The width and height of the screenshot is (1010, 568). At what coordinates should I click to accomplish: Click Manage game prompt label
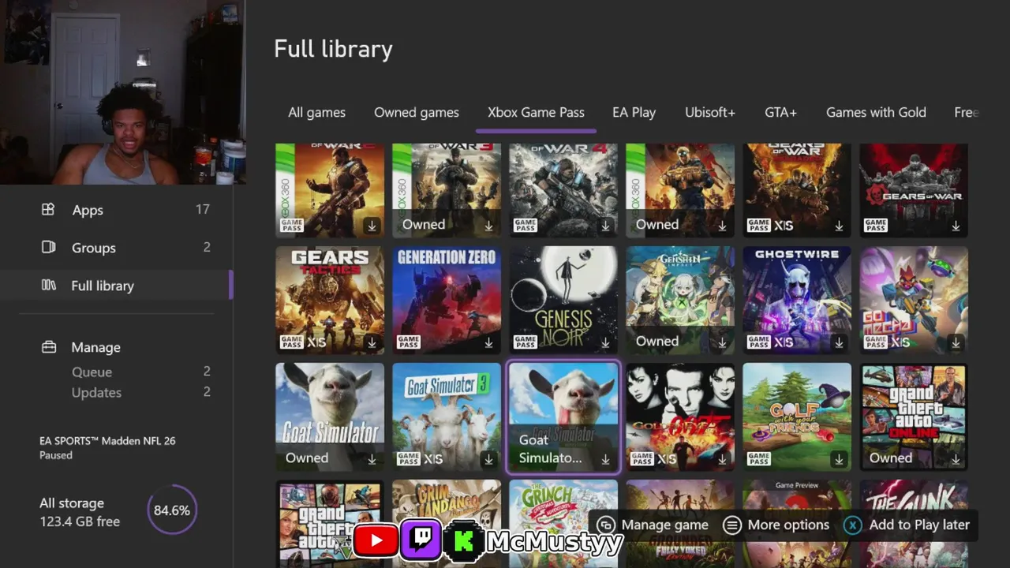[x=665, y=525]
